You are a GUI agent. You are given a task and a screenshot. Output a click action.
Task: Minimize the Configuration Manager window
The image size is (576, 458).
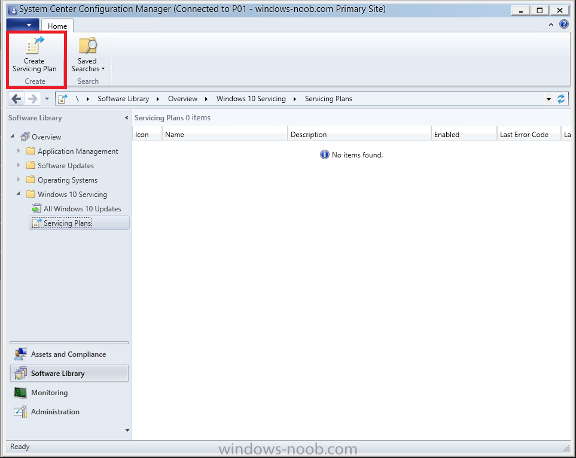click(520, 10)
